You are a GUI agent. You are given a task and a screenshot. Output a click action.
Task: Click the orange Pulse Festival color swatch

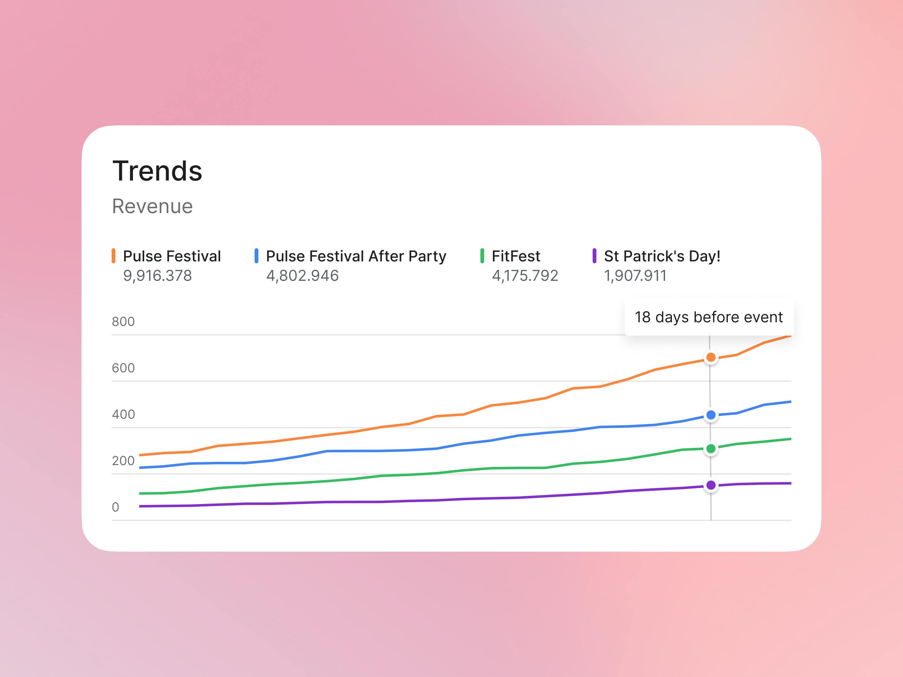click(114, 256)
